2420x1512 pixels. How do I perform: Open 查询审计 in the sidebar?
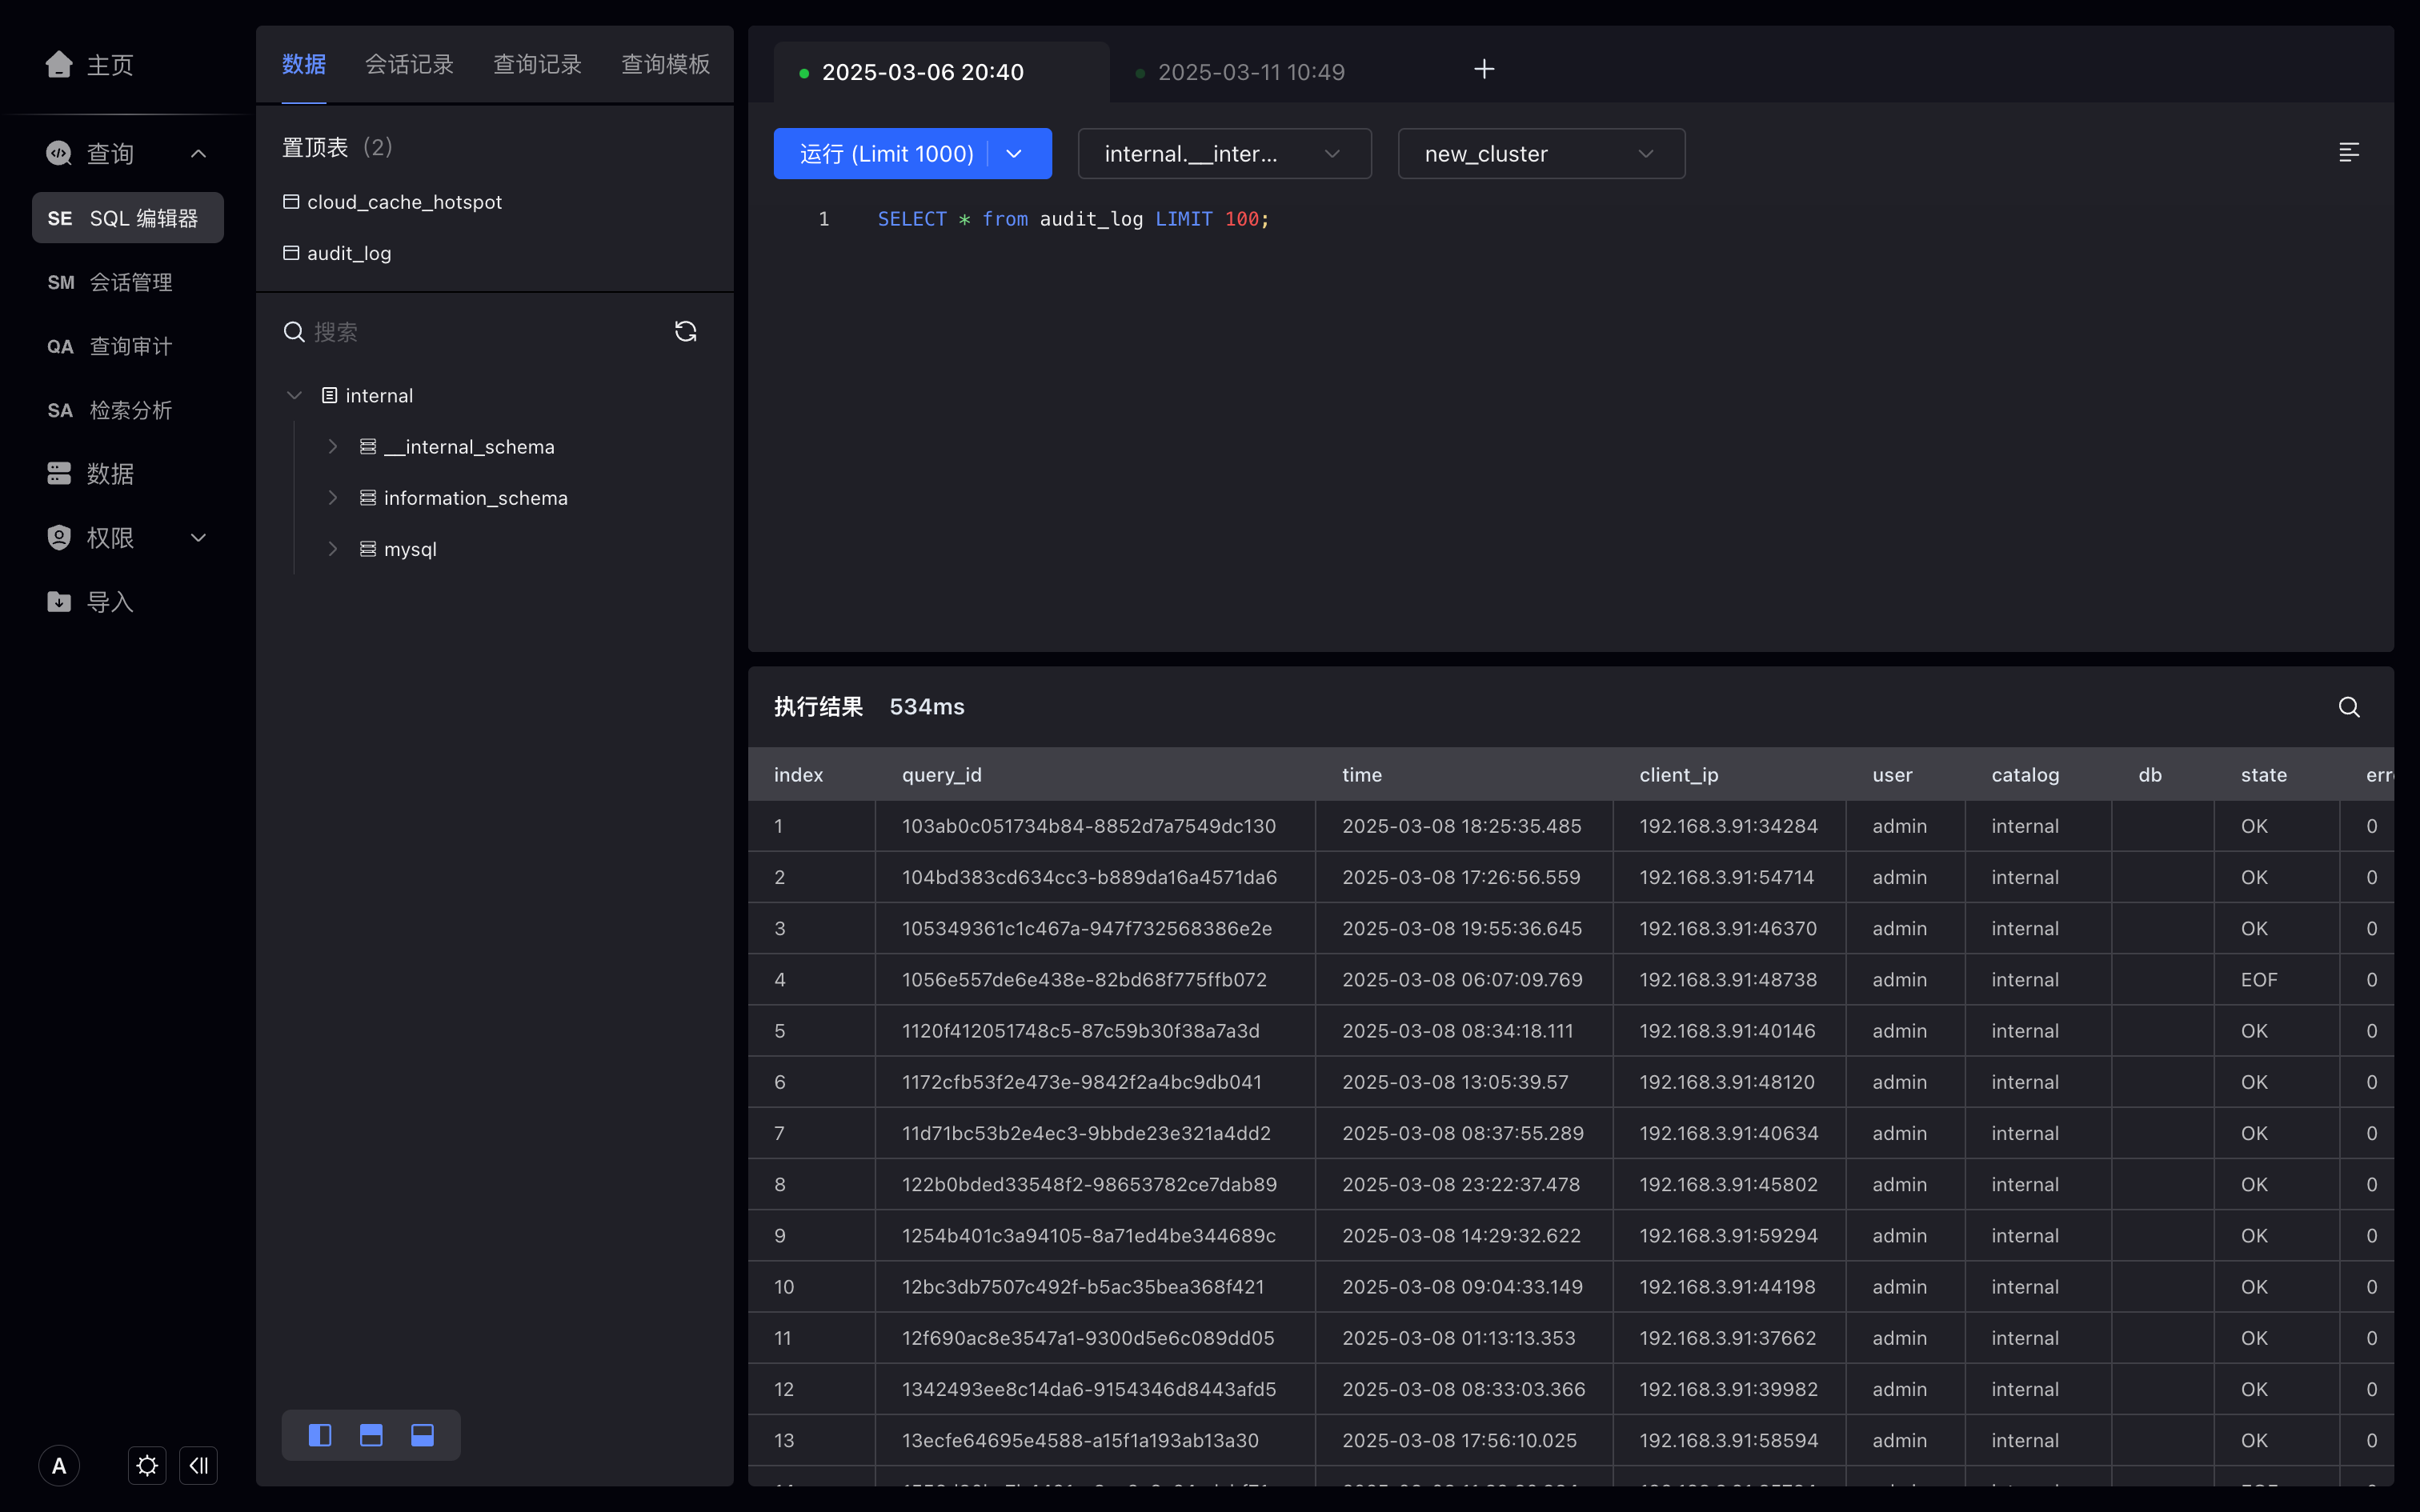coord(128,346)
